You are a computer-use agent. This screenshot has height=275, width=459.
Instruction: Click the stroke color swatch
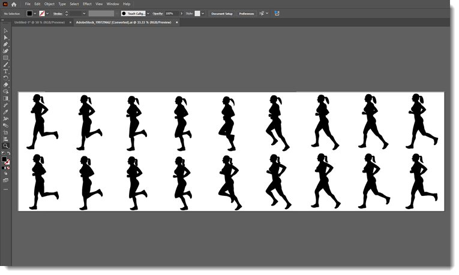pos(42,13)
